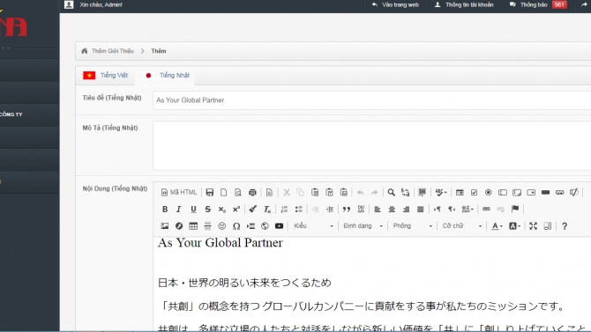Screen dimensions: 591x332
Task: Align text left
Action: 378,210
